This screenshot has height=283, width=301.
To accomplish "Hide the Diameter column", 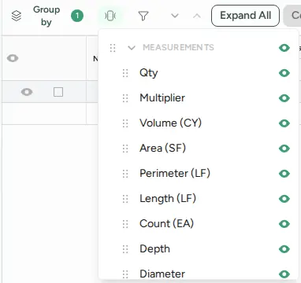I will click(284, 274).
